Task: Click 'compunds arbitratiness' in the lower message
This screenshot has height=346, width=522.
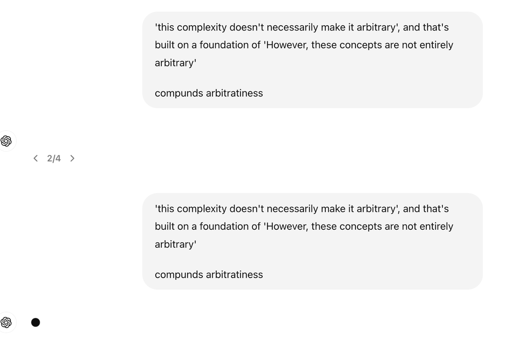Action: [209, 275]
